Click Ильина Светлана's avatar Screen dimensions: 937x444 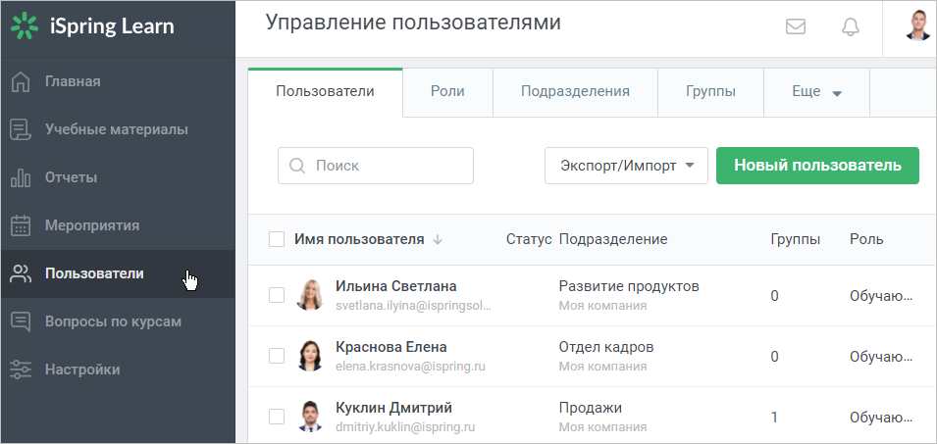point(310,295)
